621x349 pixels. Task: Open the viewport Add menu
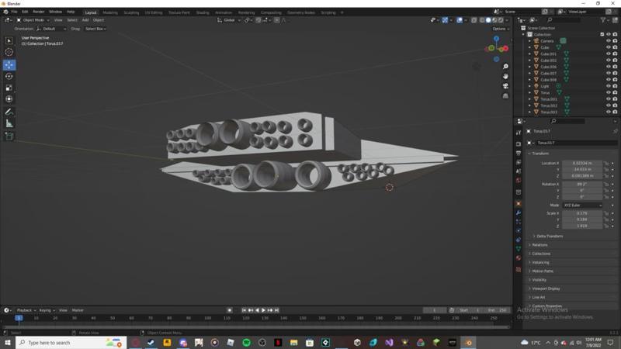(x=85, y=20)
